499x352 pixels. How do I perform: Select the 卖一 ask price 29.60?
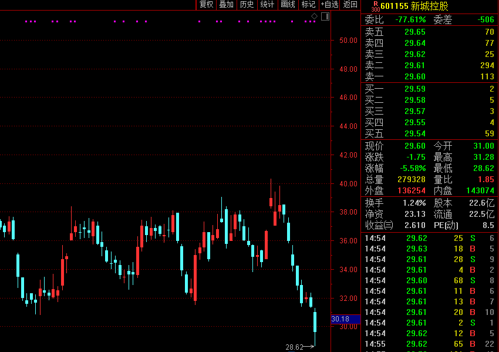(x=414, y=76)
